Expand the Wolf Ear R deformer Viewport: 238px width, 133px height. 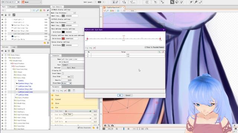15,109
